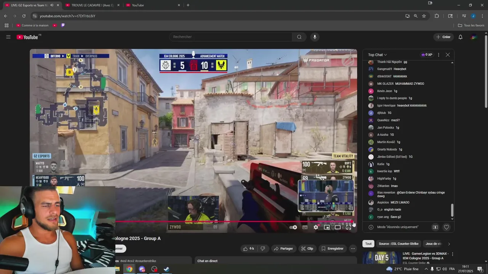This screenshot has height=274, width=488.
Task: Click the Créer button
Action: tap(443, 37)
